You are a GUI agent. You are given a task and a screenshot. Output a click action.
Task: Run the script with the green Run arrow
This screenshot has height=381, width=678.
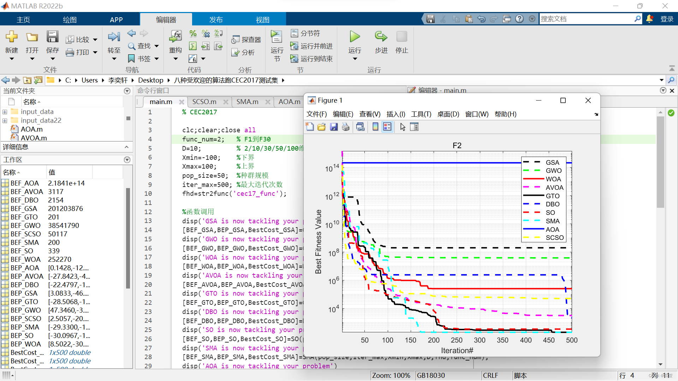[355, 37]
